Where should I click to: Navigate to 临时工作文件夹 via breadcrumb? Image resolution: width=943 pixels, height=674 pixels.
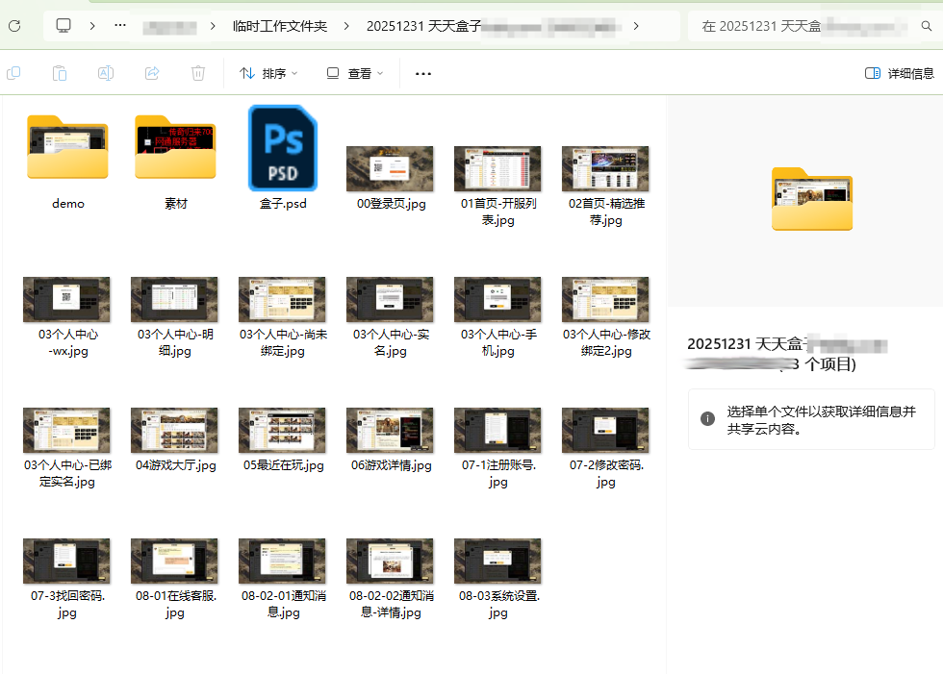point(281,26)
